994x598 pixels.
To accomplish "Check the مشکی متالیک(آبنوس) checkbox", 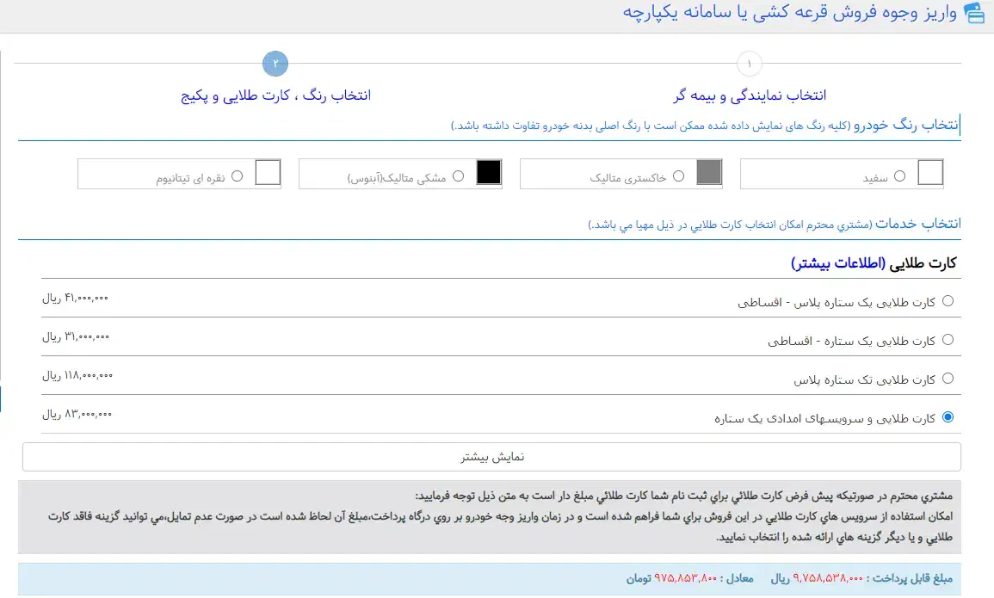I will pyautogui.click(x=458, y=175).
